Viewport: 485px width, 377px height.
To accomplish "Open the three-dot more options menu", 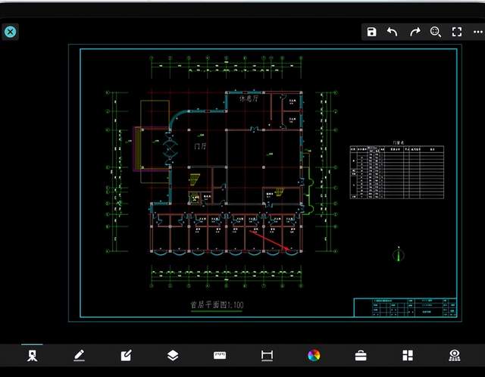I will [478, 32].
